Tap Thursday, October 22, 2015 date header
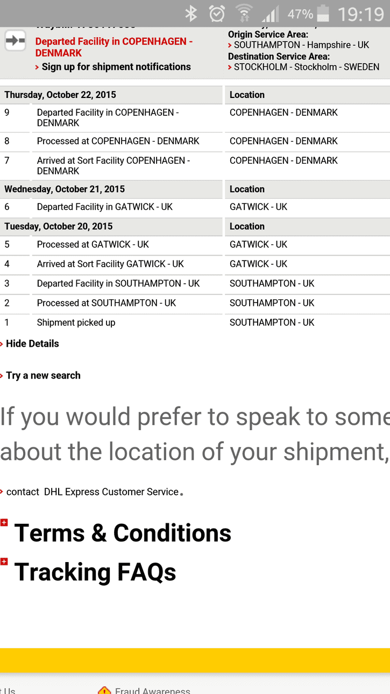This screenshot has height=694, width=390. coord(60,95)
